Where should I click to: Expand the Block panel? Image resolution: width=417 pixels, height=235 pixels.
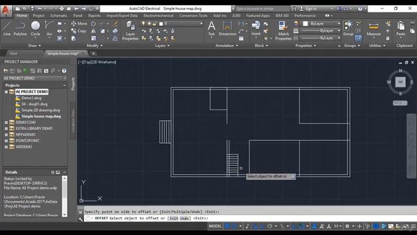(x=261, y=46)
